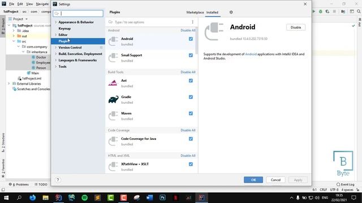Click Disable All for Build Tools
Image resolution: width=362 pixels, height=203 pixels.
188,72
